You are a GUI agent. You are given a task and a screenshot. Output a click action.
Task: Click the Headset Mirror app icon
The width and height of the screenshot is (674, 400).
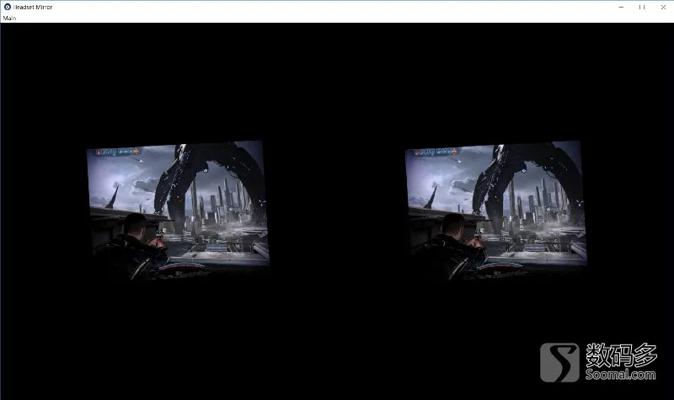tap(8, 7)
